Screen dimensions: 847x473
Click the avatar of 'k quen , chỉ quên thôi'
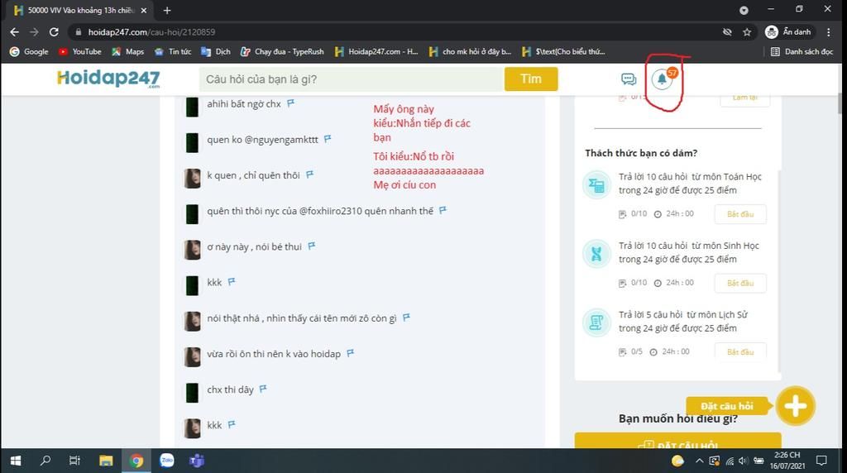[192, 178]
